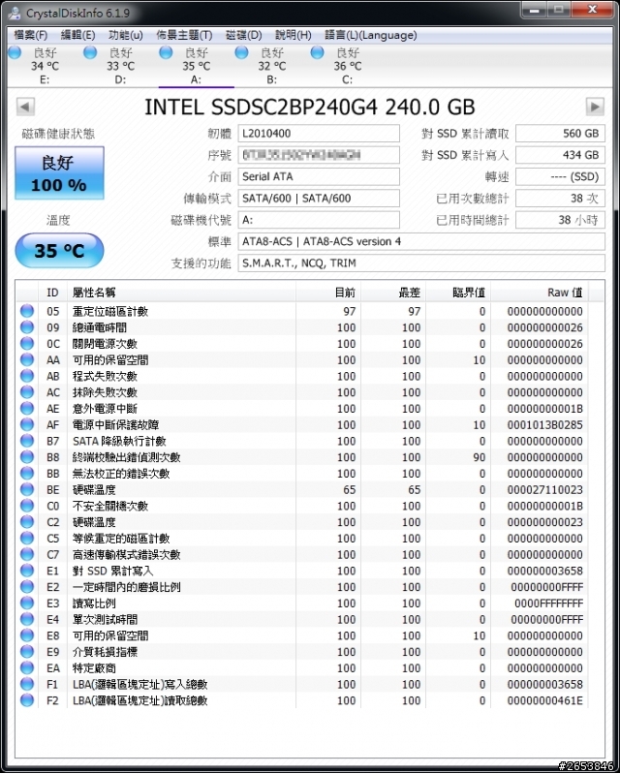Click status icon for attribute E1 對 SSD 累計寫入
620x774 pixels.
pyautogui.click(x=27, y=571)
